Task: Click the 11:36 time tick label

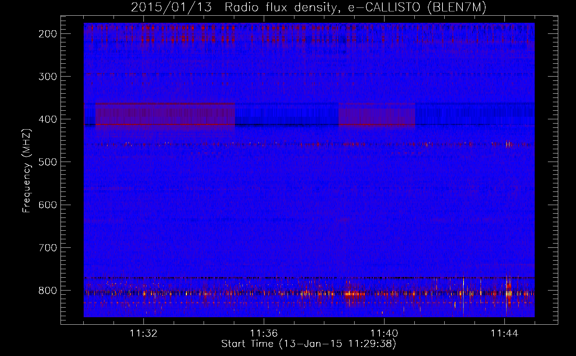Action: [x=264, y=334]
